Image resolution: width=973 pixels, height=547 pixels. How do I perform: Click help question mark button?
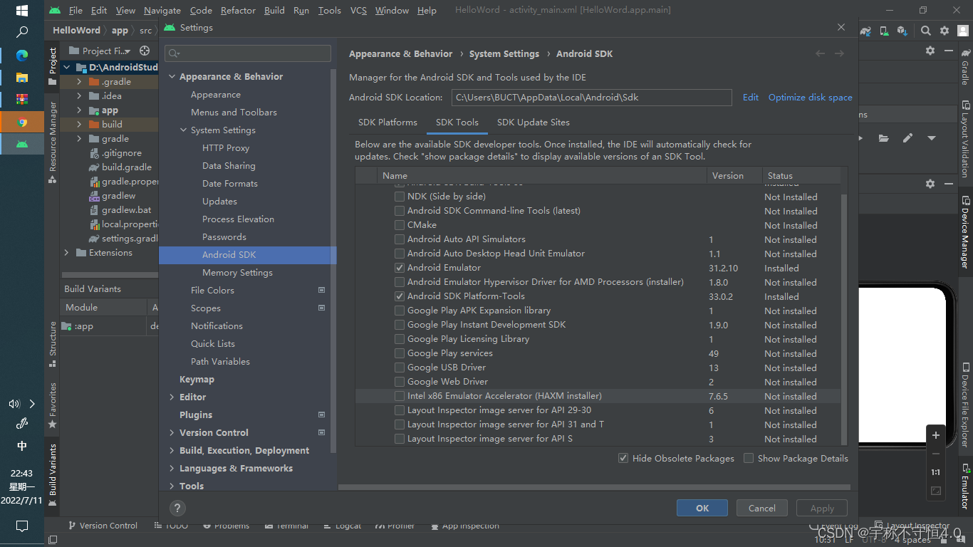[x=178, y=508]
